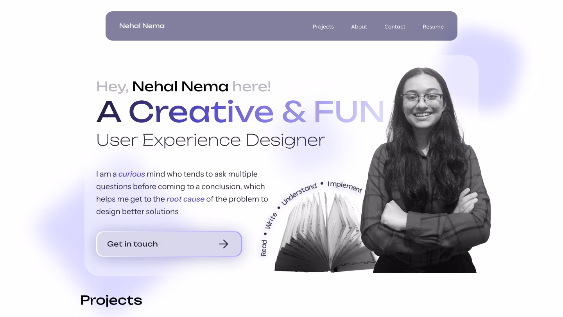This screenshot has height=317, width=563.
Task: Go to the About page in navbar
Action: 359,27
